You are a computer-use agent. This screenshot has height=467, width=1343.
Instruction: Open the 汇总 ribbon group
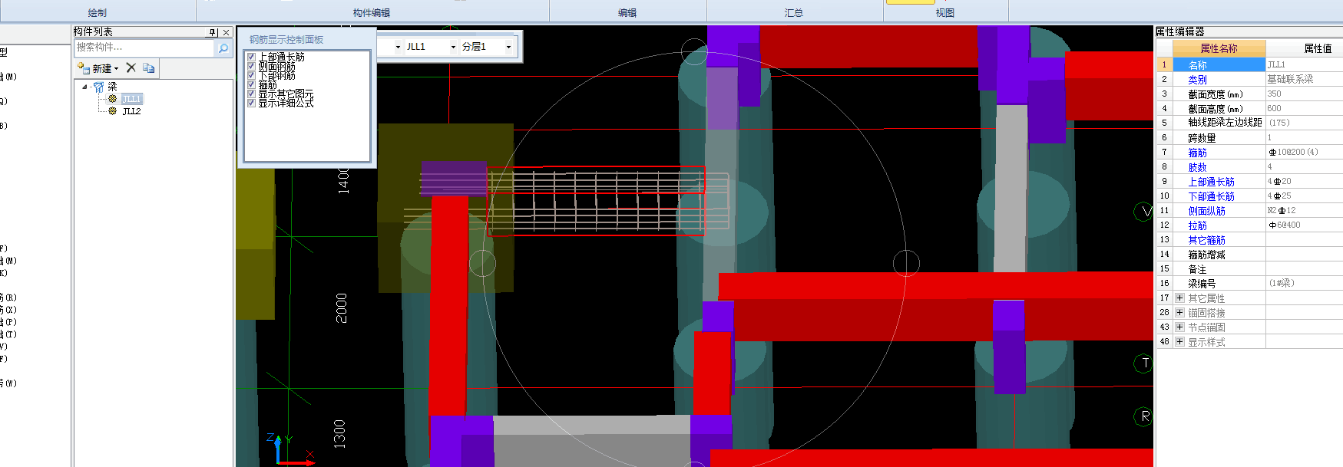794,12
